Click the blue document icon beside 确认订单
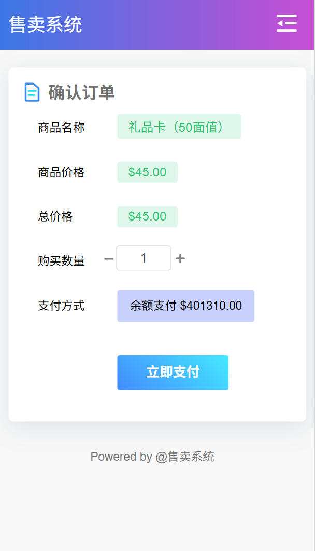The height and width of the screenshot is (551, 315). (x=32, y=92)
